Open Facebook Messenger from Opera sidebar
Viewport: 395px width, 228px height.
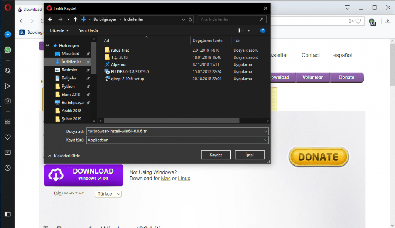tap(7, 34)
